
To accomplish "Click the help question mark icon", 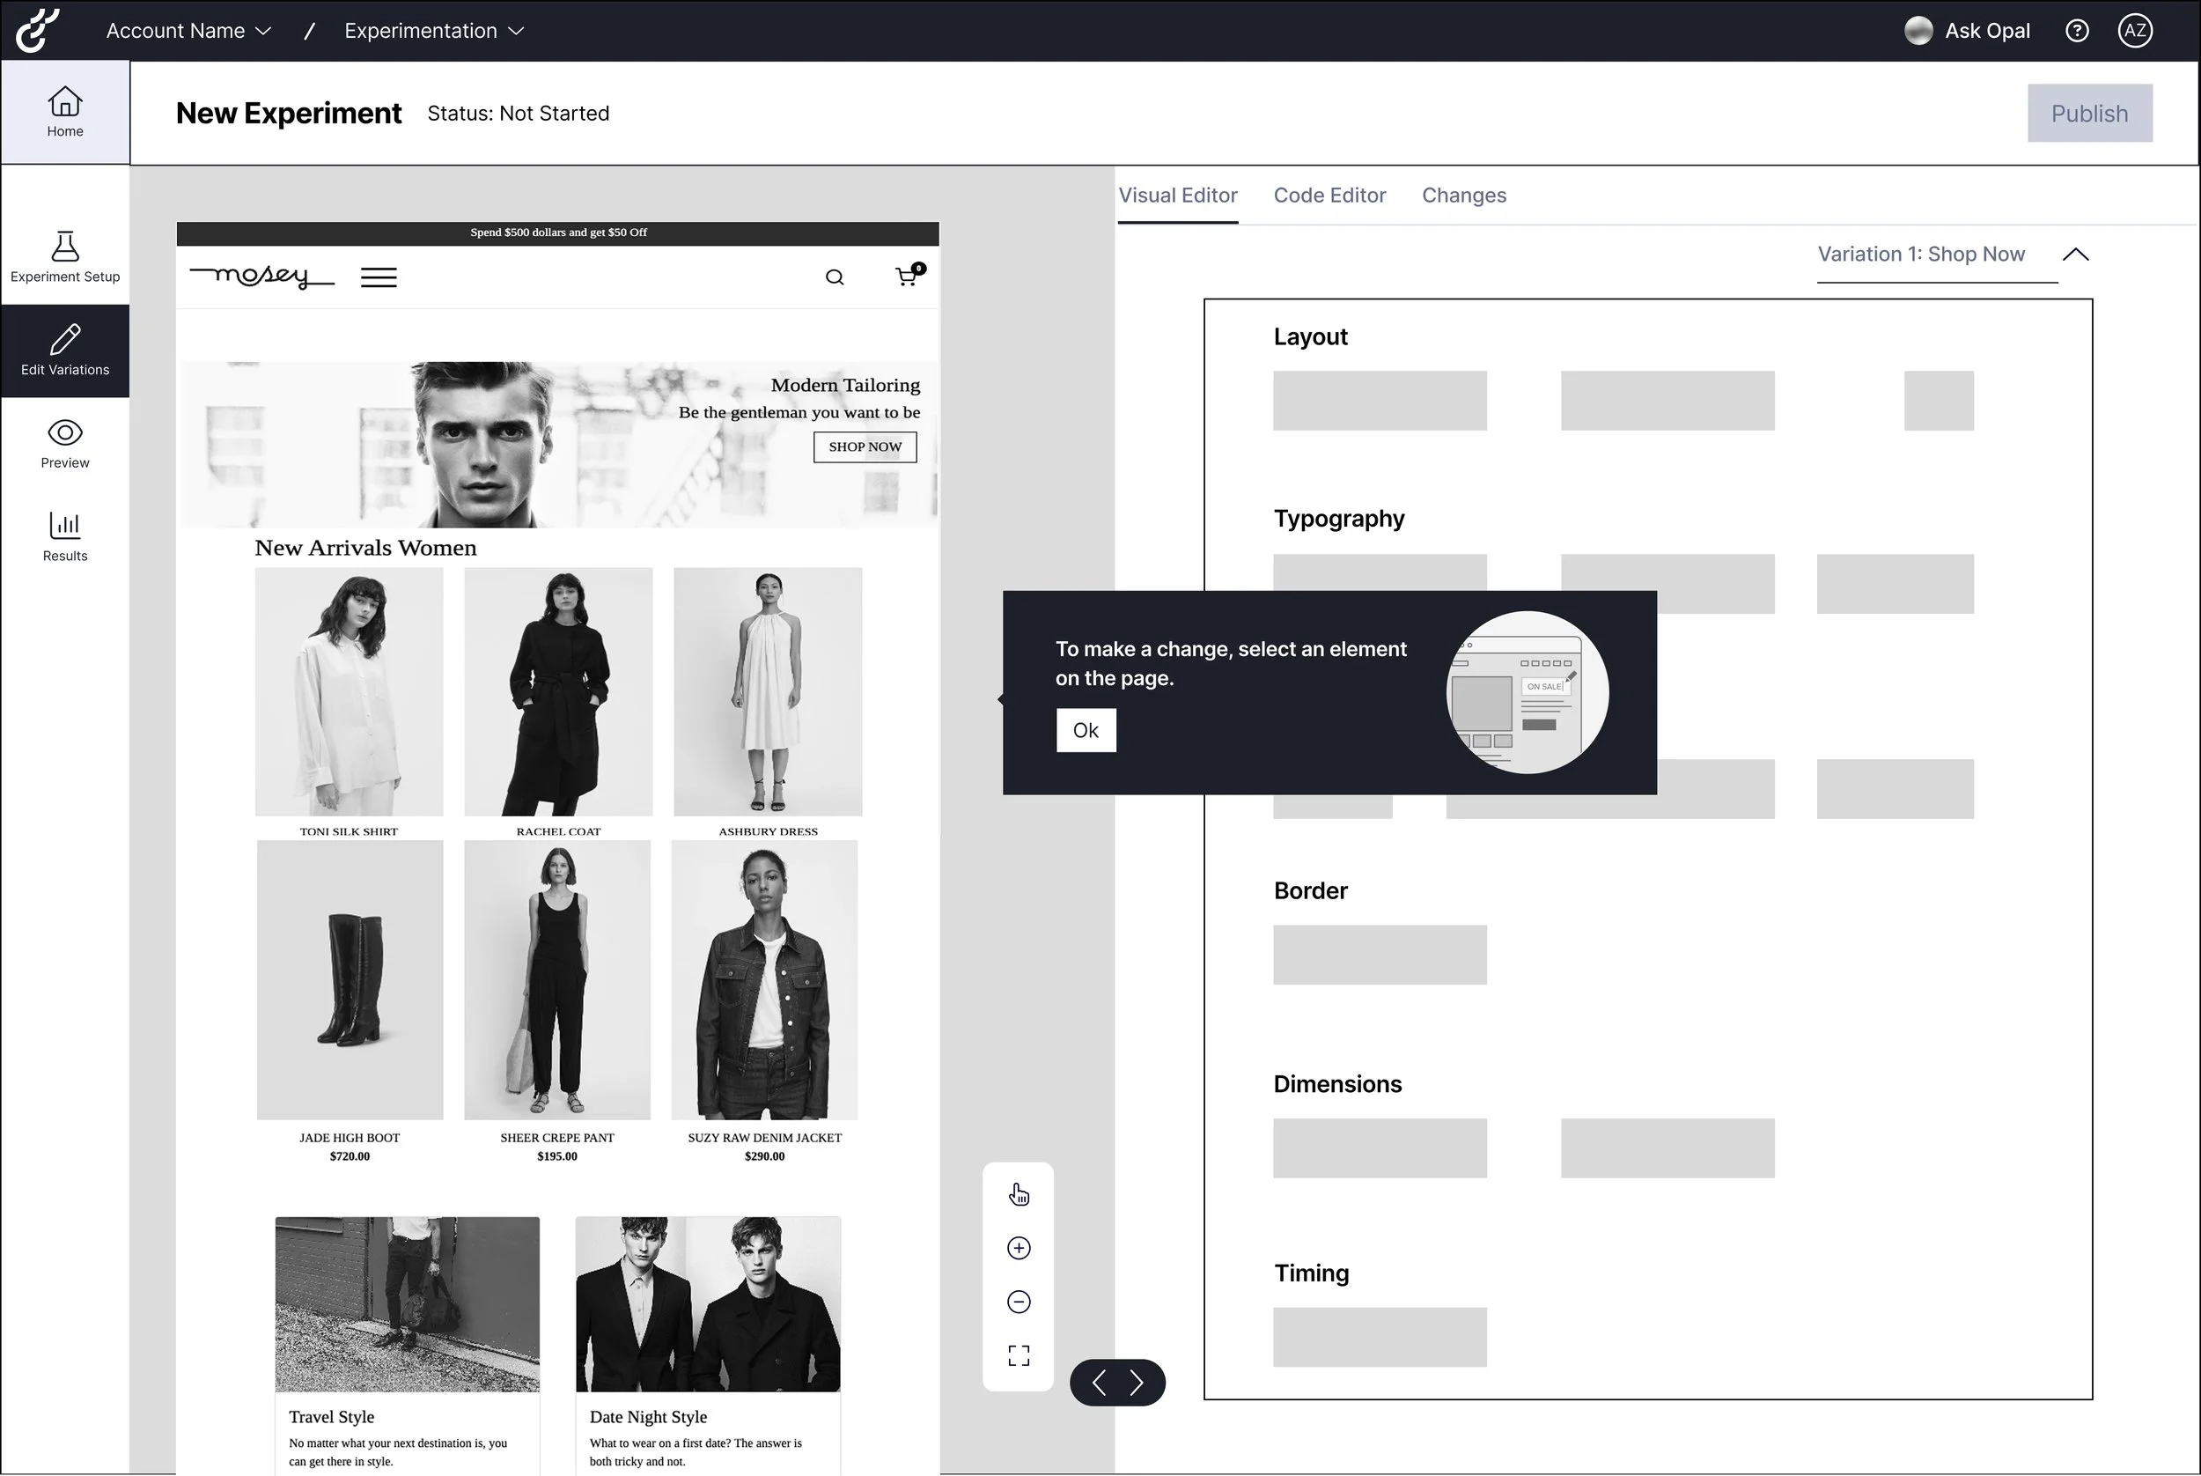I will click(x=2077, y=31).
